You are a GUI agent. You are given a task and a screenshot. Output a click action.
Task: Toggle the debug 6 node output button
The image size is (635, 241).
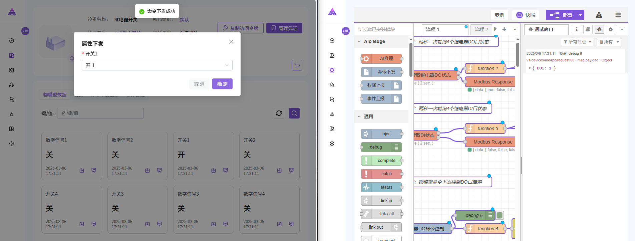(x=500, y=215)
